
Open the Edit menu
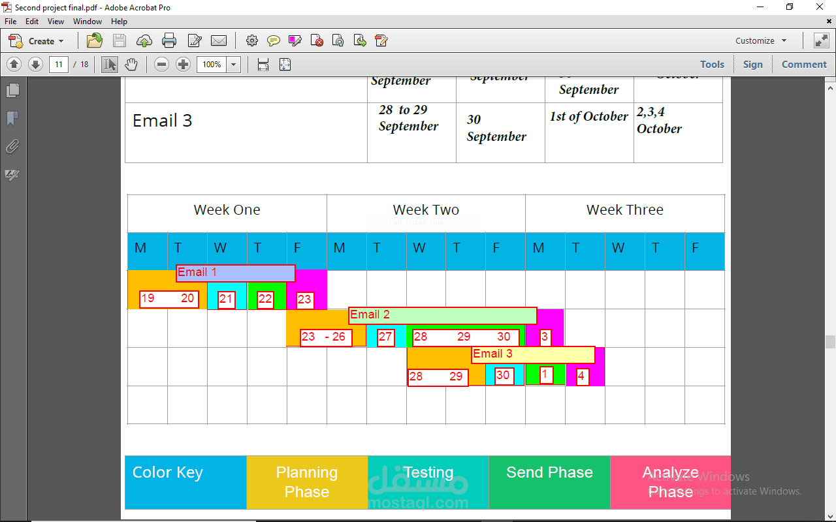32,22
